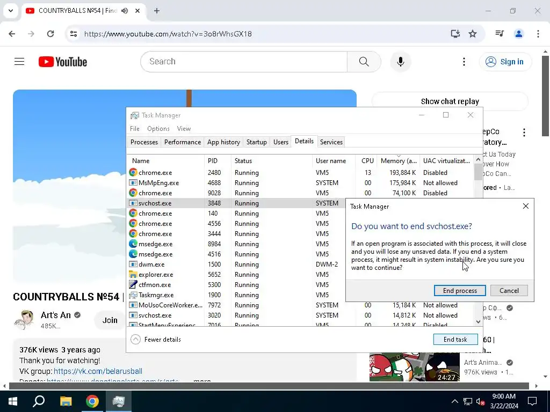Click the muted volume tray icon

tap(480, 401)
